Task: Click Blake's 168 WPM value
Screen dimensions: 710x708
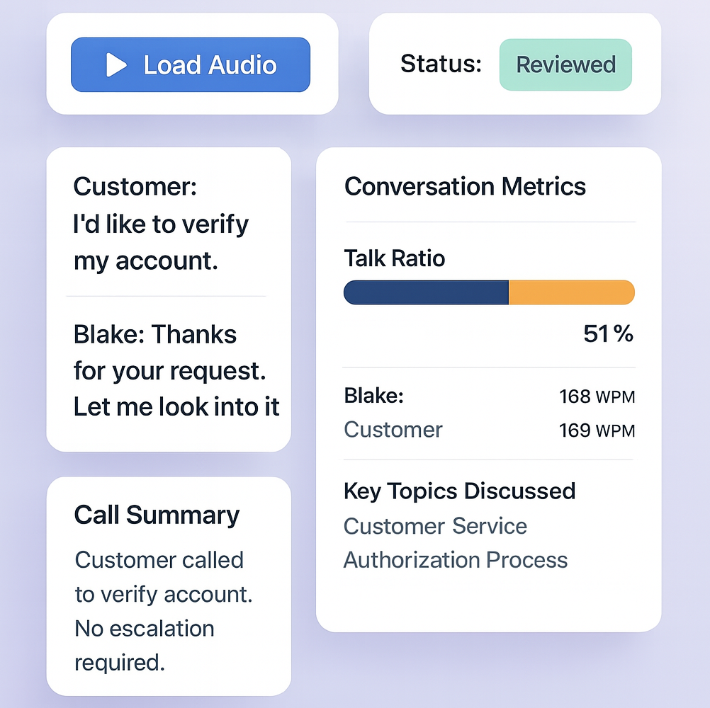Action: pos(597,396)
